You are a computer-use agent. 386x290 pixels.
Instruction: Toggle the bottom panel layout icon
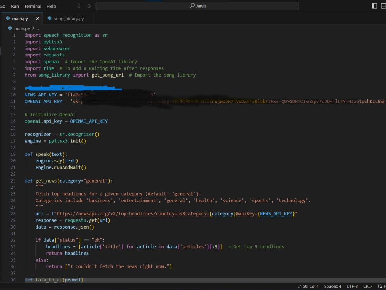coord(384,6)
